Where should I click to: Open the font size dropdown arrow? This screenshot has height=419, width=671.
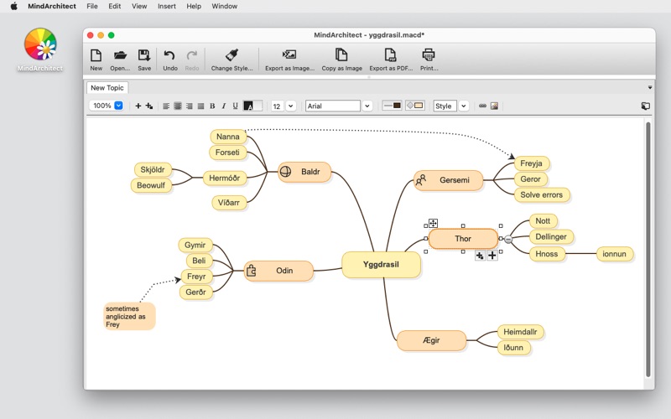(x=291, y=106)
